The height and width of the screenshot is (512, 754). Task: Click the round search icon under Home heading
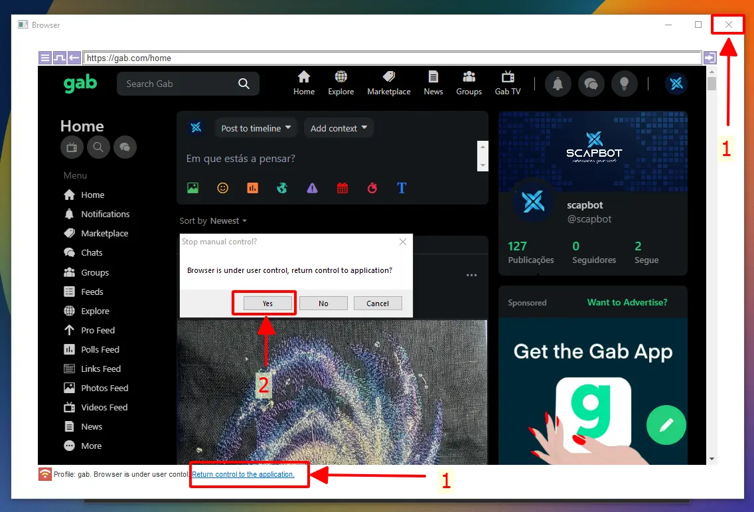(98, 147)
